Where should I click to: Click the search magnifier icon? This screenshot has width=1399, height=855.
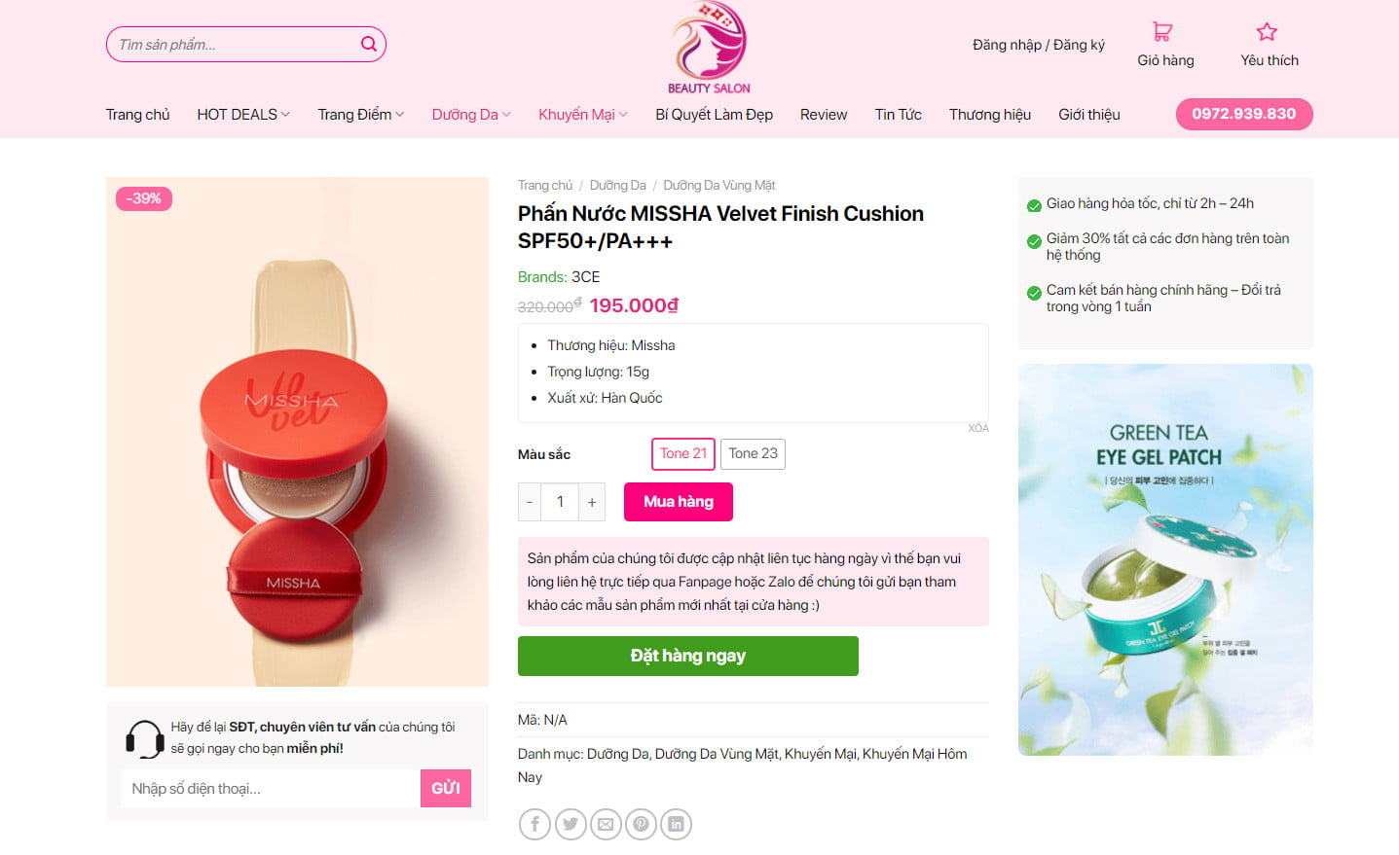pyautogui.click(x=369, y=44)
